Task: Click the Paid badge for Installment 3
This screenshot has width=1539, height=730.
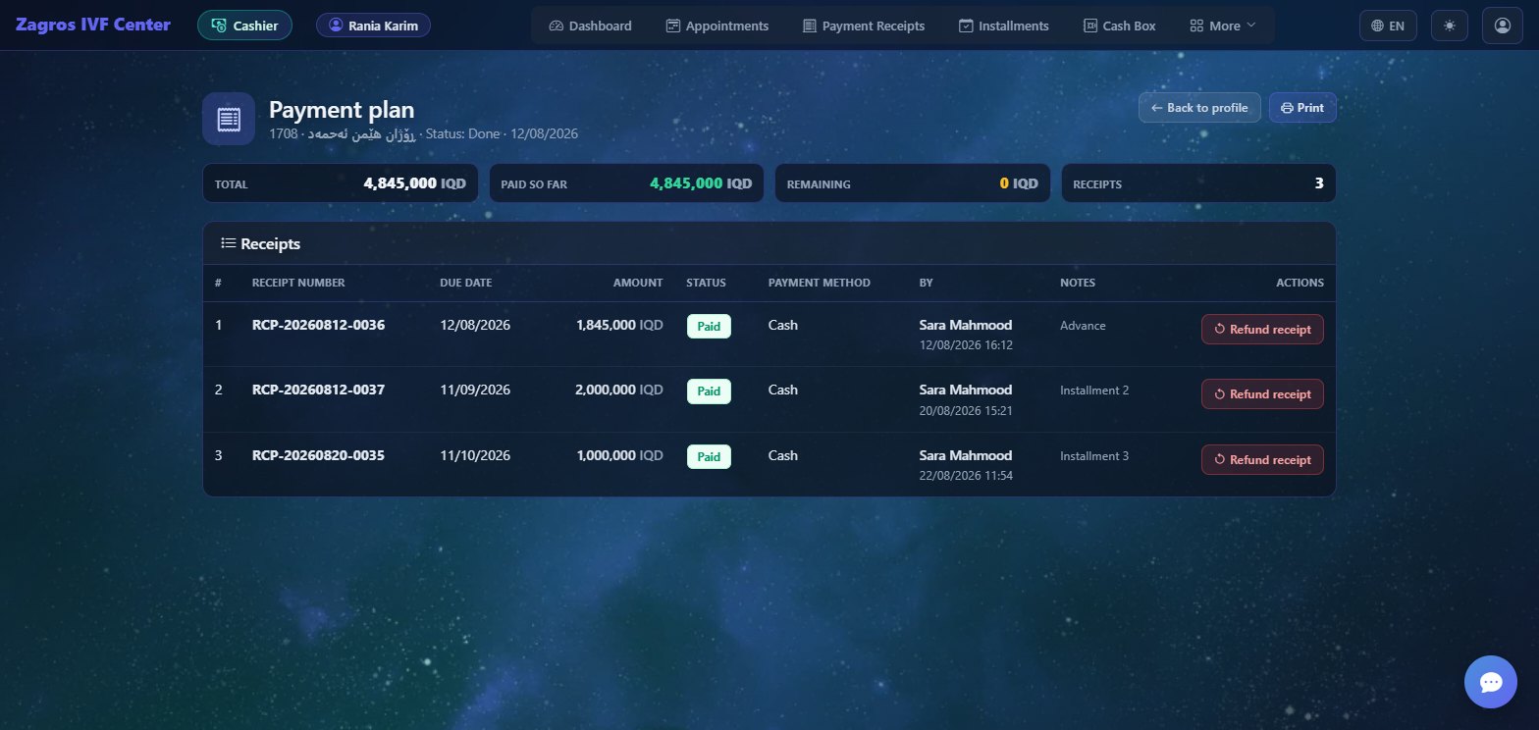Action: (709, 456)
